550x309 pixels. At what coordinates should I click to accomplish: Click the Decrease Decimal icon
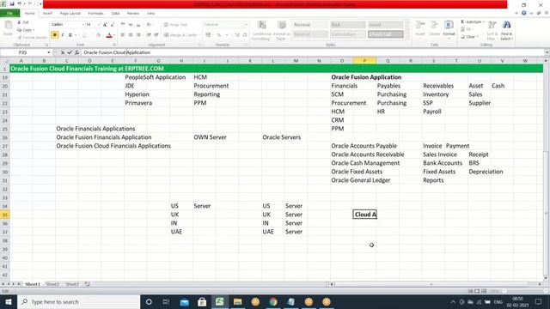pyautogui.click(x=245, y=35)
